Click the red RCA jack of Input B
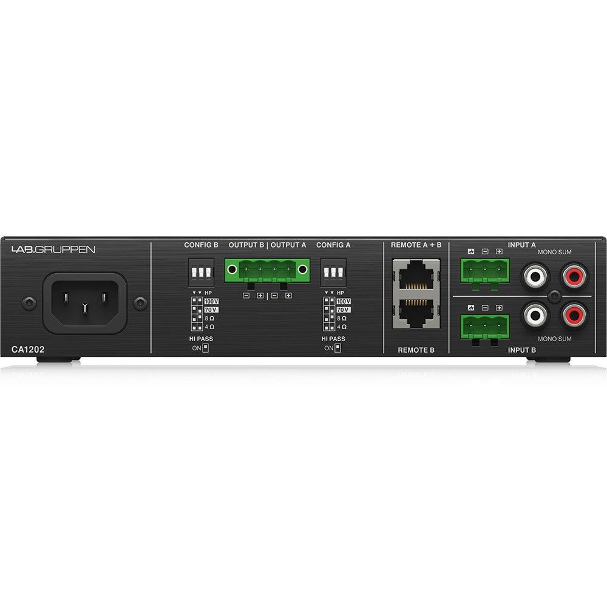The height and width of the screenshot is (607, 607). pyautogui.click(x=574, y=315)
